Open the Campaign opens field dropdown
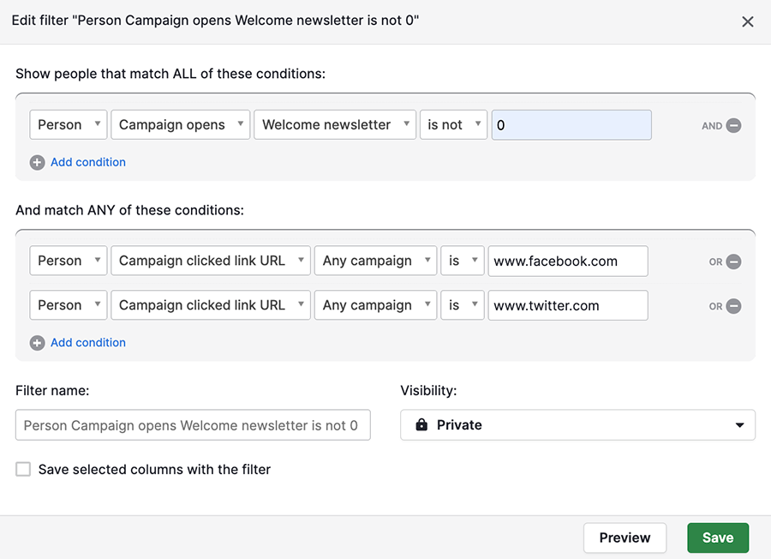This screenshot has width=771, height=559. pyautogui.click(x=180, y=125)
